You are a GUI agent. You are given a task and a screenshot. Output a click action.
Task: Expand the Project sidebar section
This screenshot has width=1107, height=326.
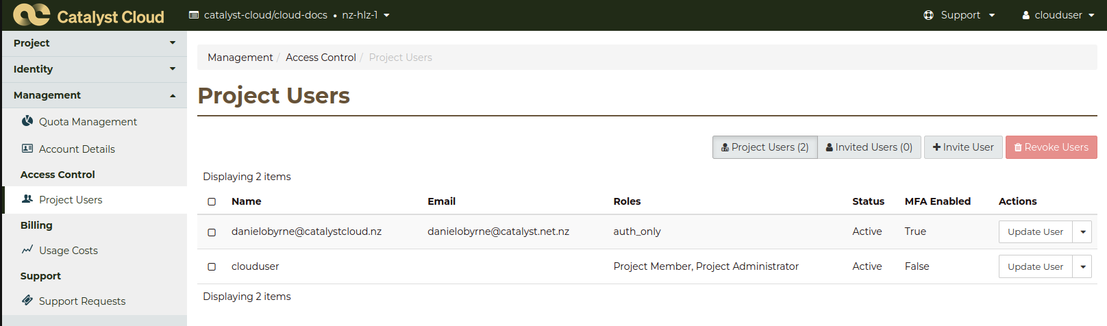click(x=95, y=43)
